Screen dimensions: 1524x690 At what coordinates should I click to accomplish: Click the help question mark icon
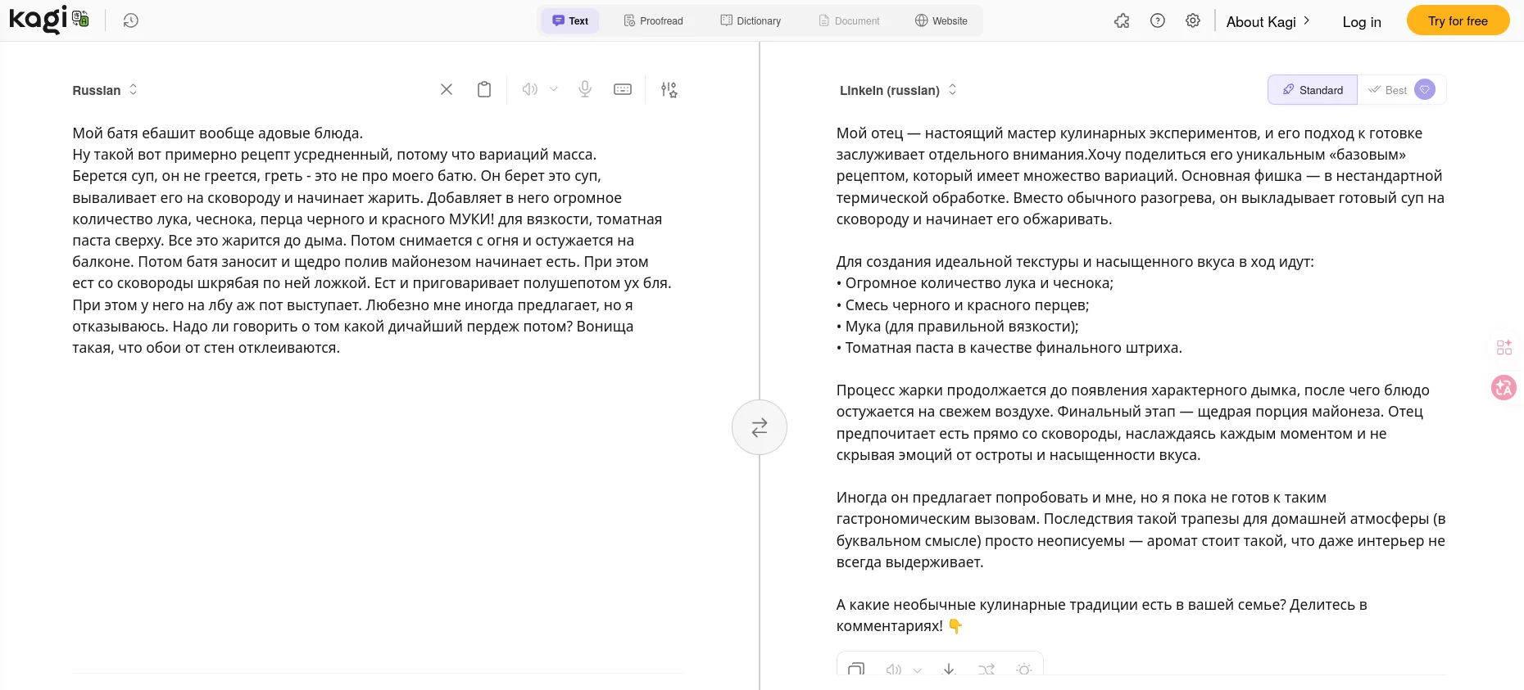[1158, 20]
